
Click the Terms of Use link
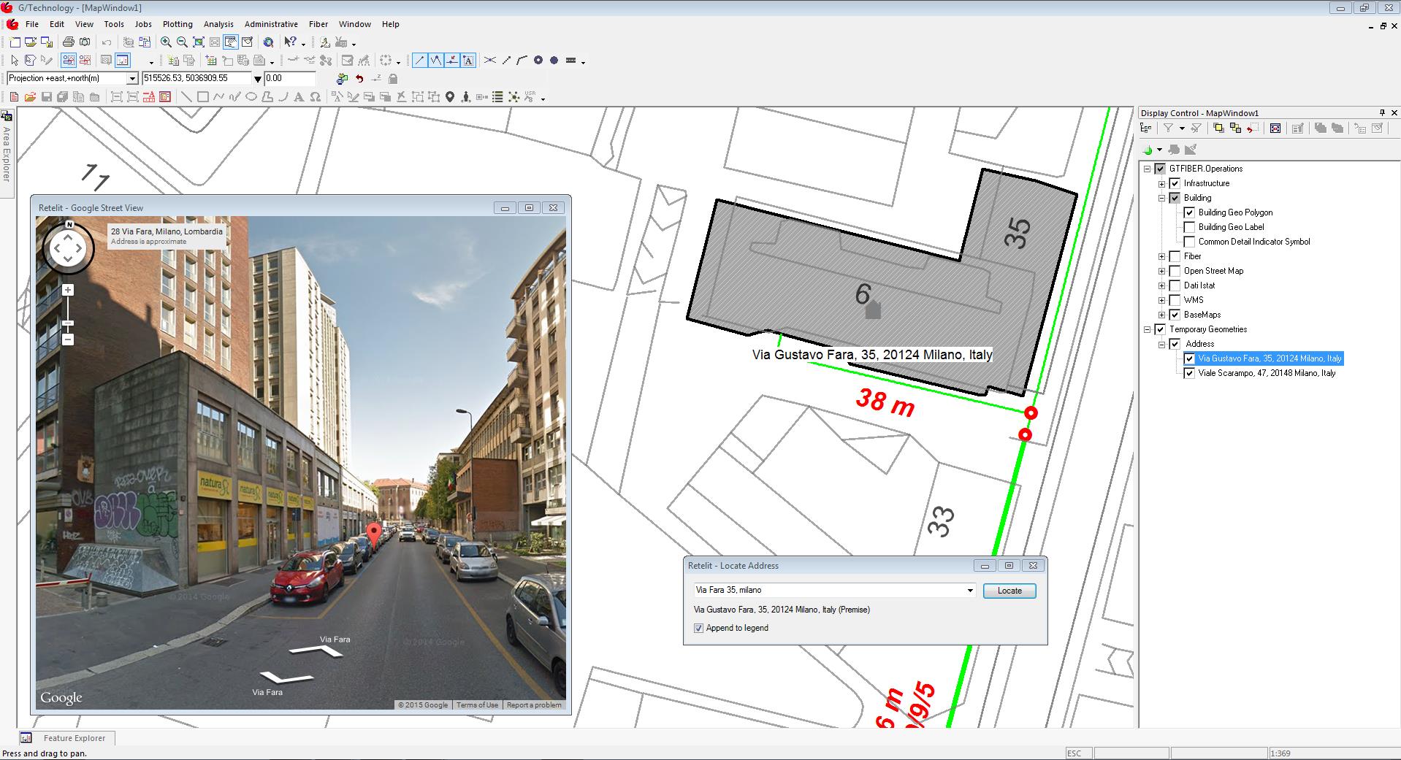(x=477, y=705)
